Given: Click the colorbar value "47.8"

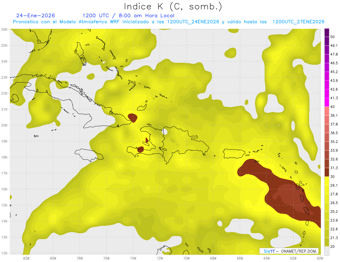Looking at the screenshot, I should point(334,54).
